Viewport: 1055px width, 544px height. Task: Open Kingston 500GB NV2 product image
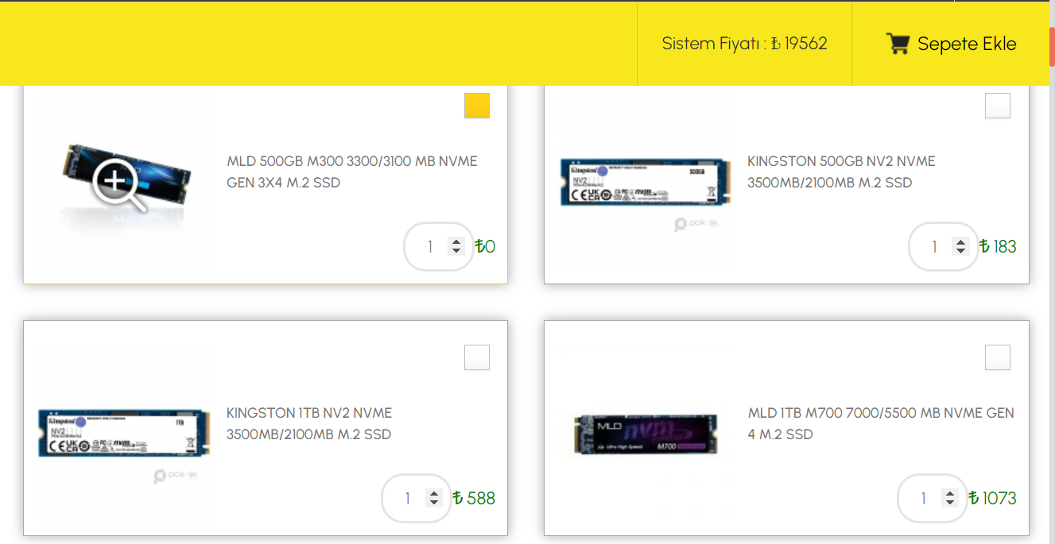[x=646, y=183]
